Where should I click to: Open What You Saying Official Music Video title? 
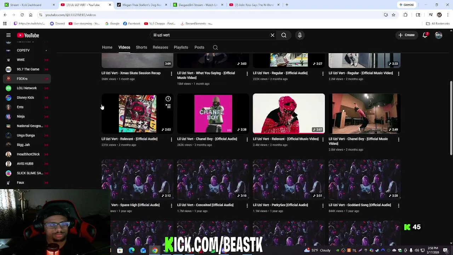point(206,75)
